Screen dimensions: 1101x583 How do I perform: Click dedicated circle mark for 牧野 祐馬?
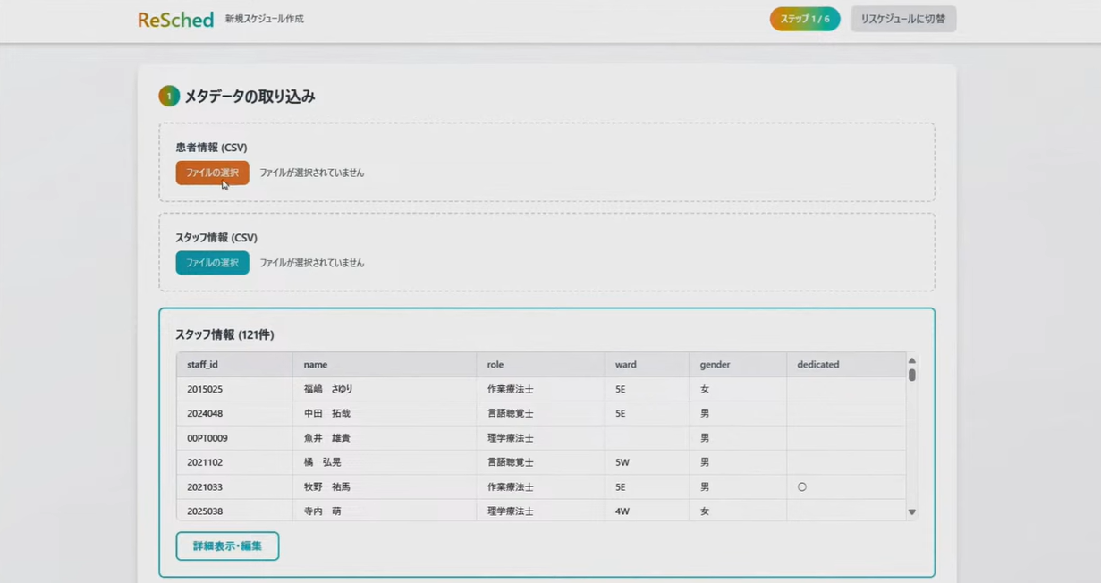[x=802, y=487]
